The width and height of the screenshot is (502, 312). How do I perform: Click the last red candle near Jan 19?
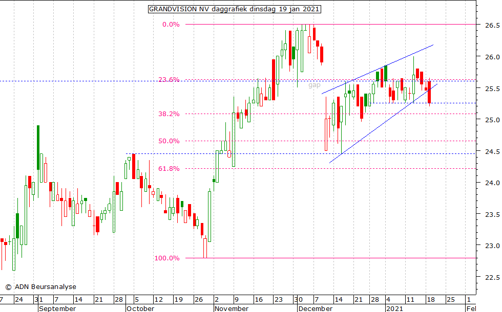click(429, 92)
